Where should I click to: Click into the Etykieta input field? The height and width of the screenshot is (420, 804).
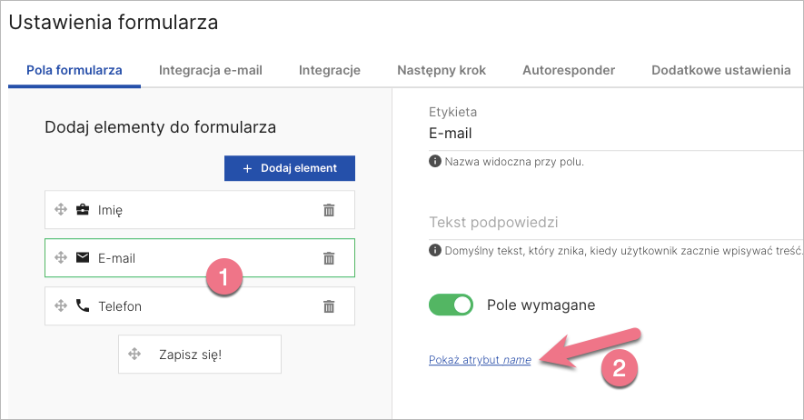coord(609,135)
